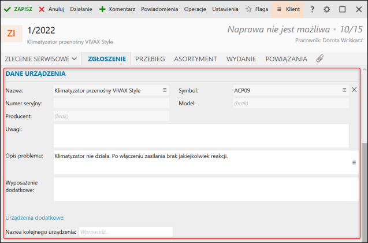Switch to the PRZEBIEG tab

[150, 59]
